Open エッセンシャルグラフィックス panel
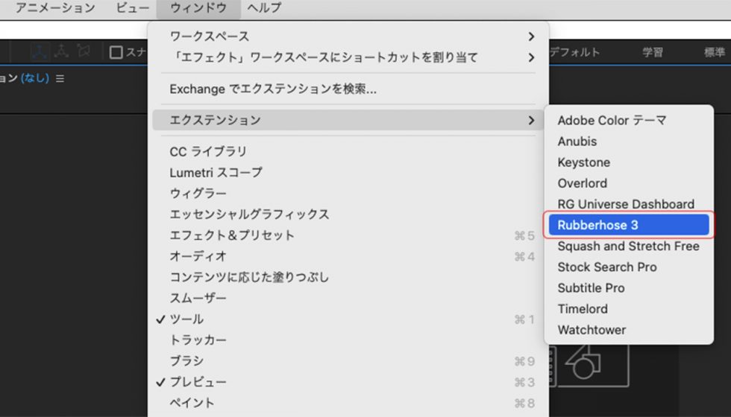The height and width of the screenshot is (417, 731). tap(348, 214)
